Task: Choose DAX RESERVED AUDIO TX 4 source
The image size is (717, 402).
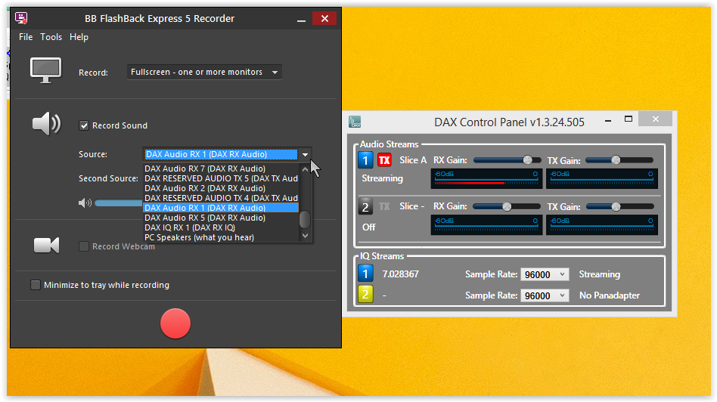Action: click(x=221, y=198)
